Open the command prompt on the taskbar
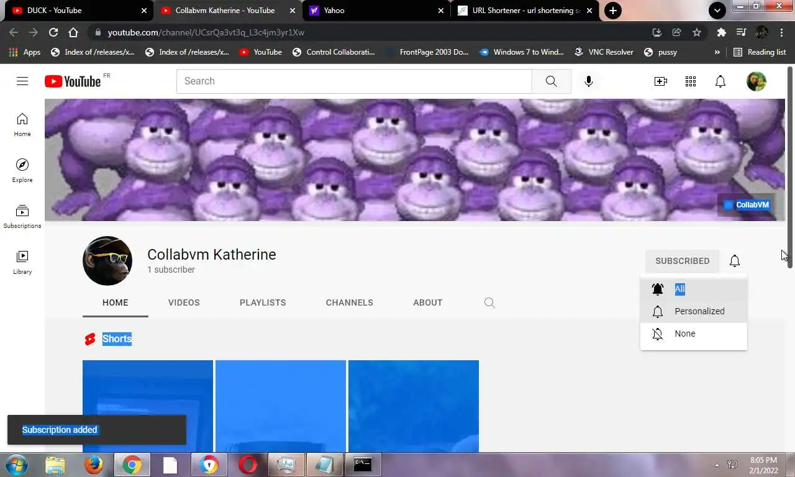The image size is (795, 477). click(x=363, y=465)
